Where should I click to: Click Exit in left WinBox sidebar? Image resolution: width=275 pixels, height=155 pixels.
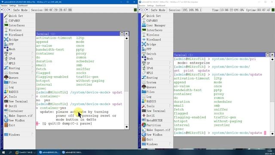coord(12,125)
